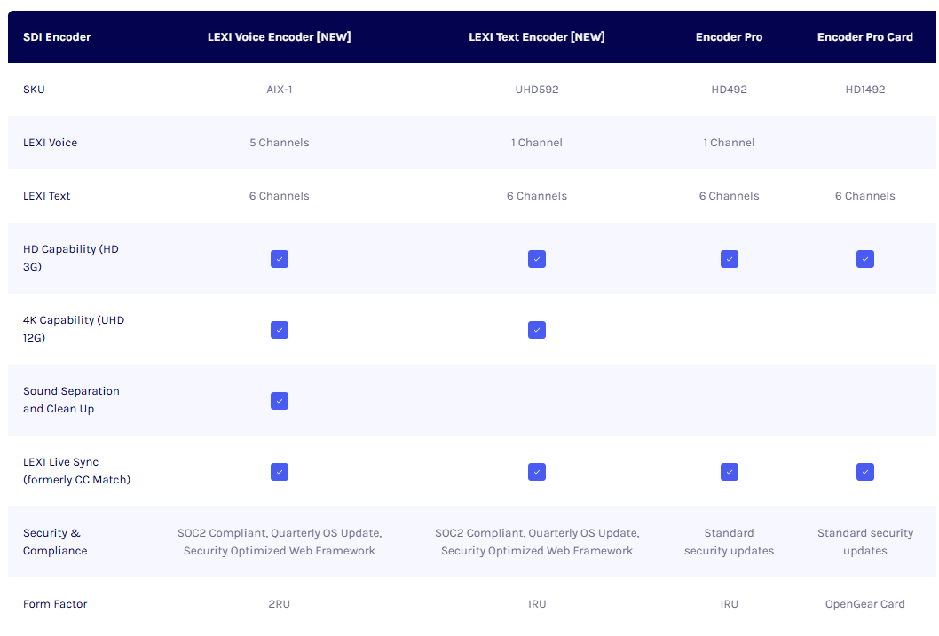This screenshot has height=636, width=939.
Task: Select the LEXI Voice Encoder [NEW] header
Action: [279, 37]
